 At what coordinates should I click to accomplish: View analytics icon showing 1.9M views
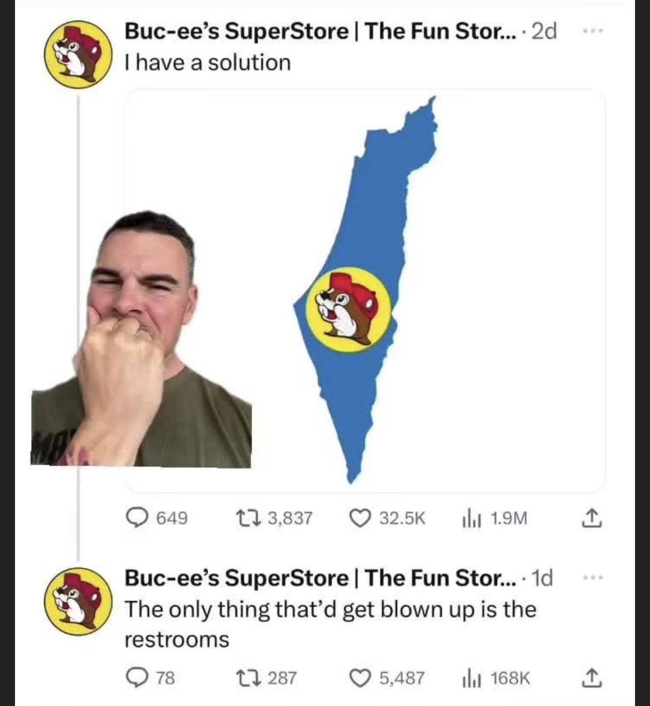471,518
